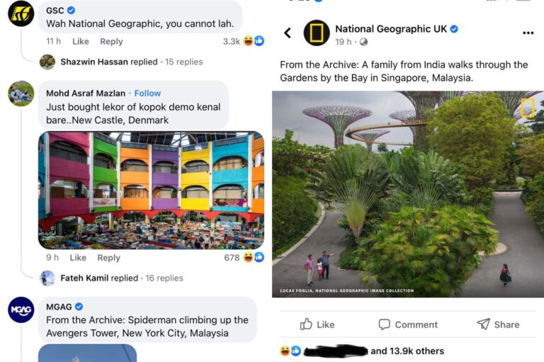The height and width of the screenshot is (362, 544).
Task: Click the GSC profile avatar
Action: [x=21, y=13]
